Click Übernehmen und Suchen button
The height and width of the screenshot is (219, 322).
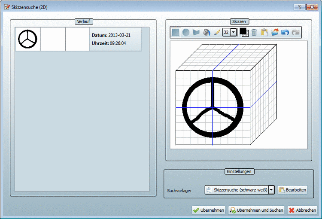[x=256, y=210]
